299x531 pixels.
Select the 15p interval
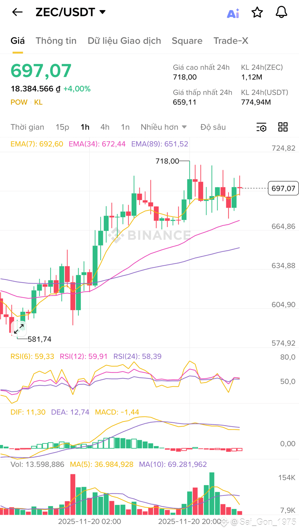62,127
